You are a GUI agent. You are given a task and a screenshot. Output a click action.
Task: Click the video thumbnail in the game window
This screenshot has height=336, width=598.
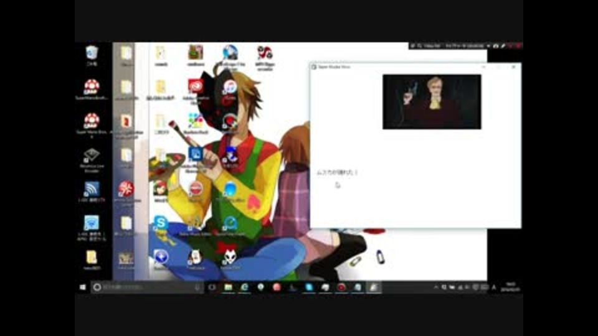click(x=432, y=101)
